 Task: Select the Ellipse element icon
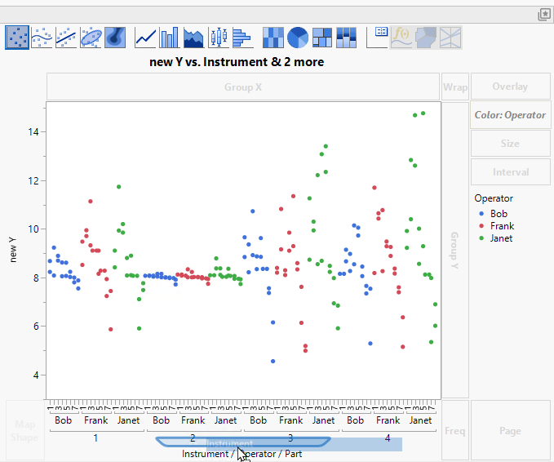coord(91,38)
